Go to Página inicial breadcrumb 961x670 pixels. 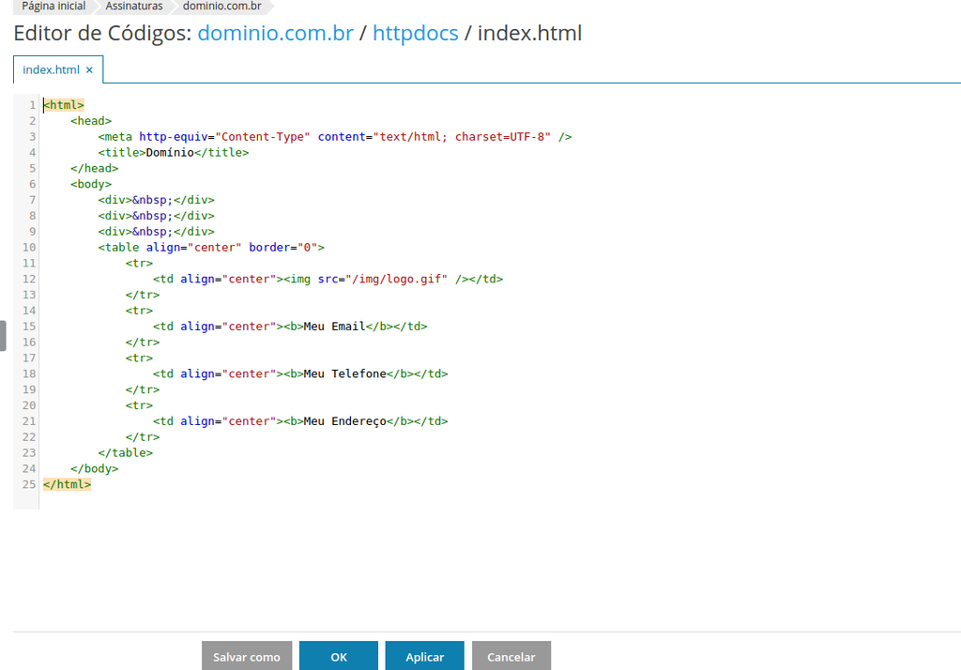53,7
